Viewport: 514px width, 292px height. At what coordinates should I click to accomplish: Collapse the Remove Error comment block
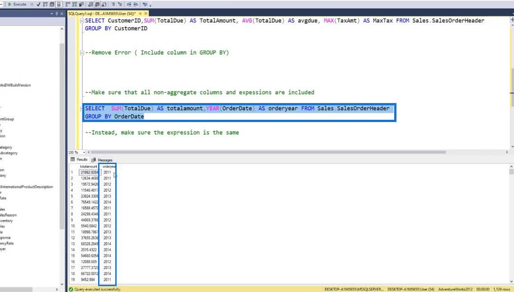(82, 53)
